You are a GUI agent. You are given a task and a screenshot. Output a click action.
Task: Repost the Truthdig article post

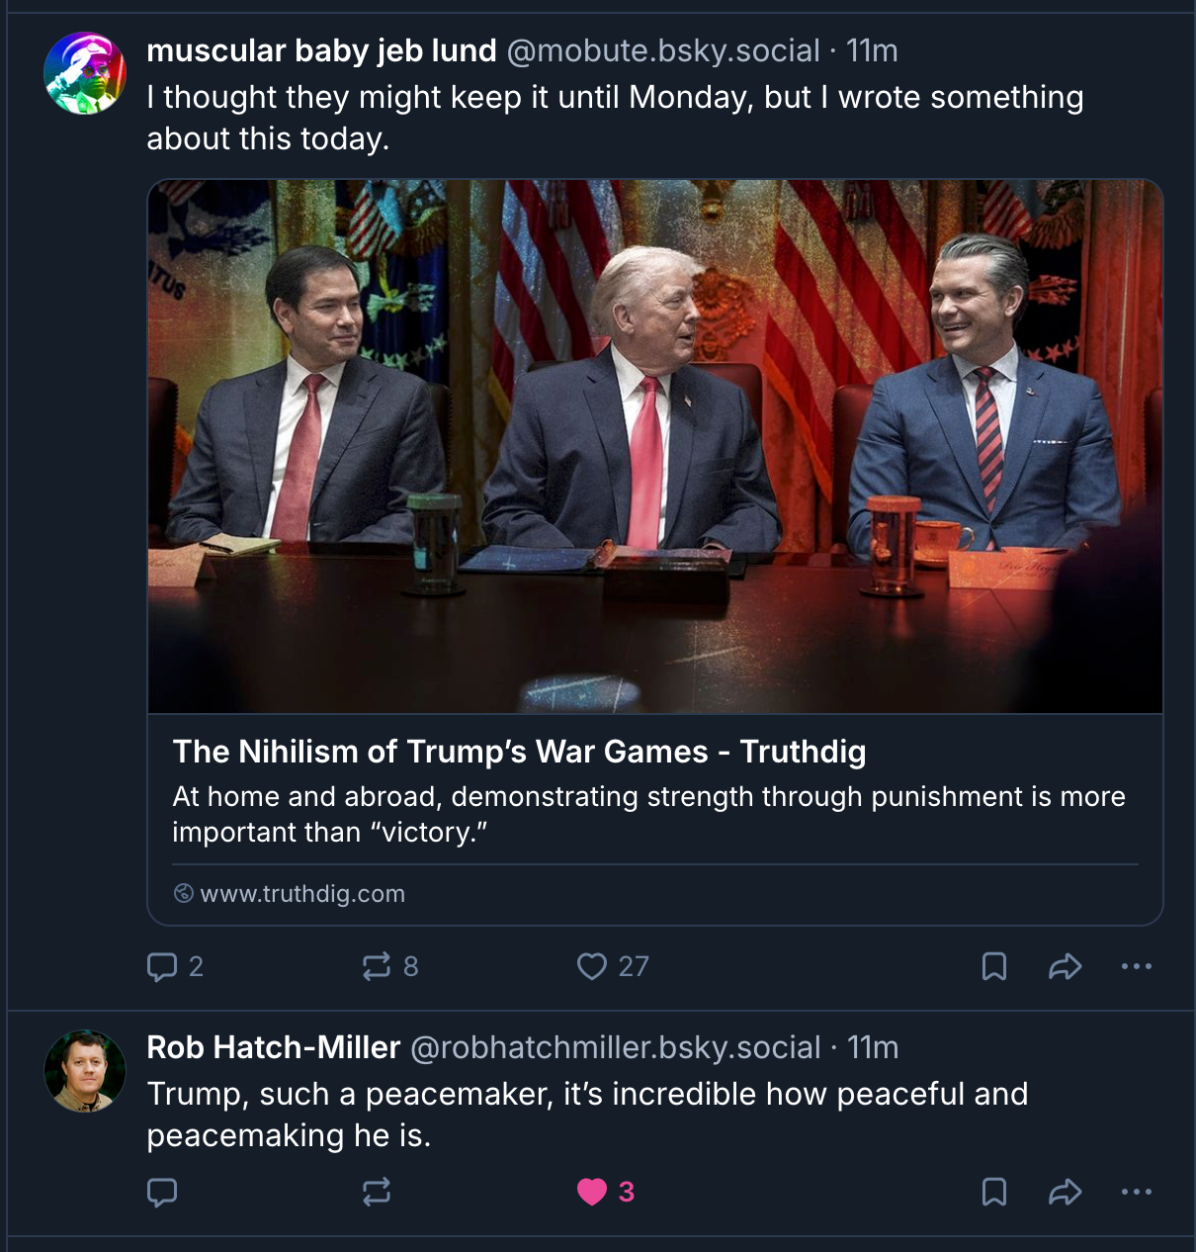pos(377,966)
